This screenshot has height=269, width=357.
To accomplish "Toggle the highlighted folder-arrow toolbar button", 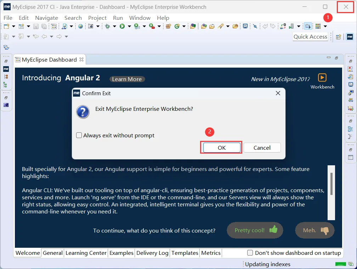I will pos(307,27).
